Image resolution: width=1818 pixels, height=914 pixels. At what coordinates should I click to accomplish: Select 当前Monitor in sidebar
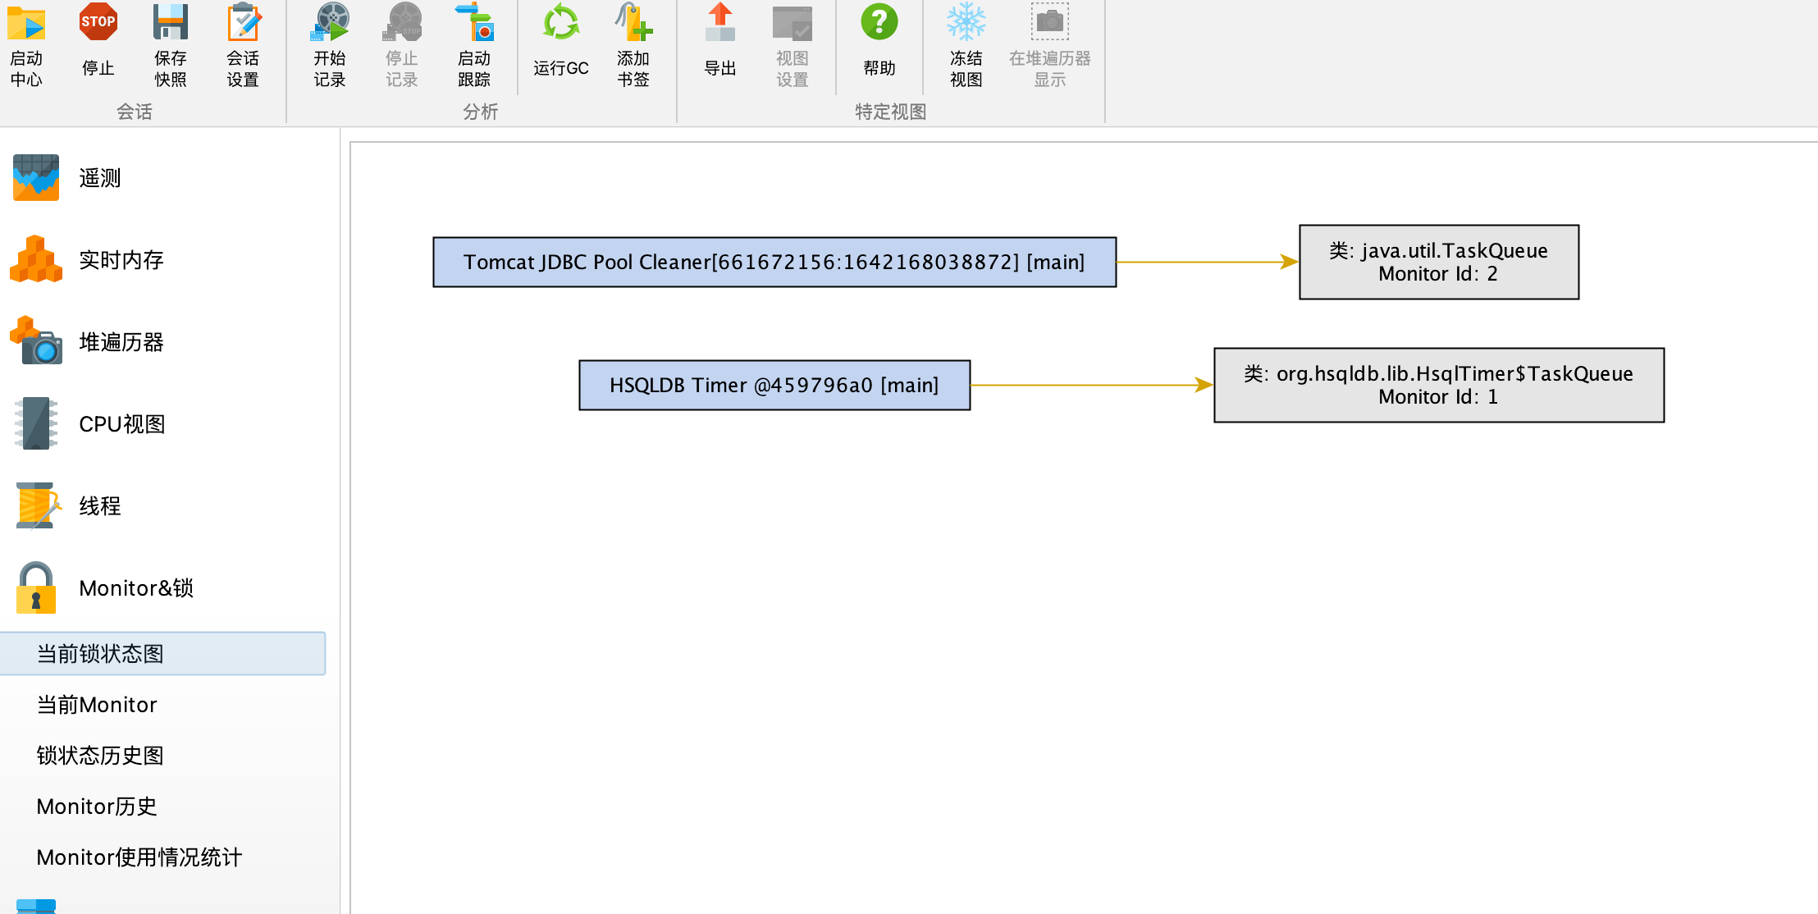point(97,705)
